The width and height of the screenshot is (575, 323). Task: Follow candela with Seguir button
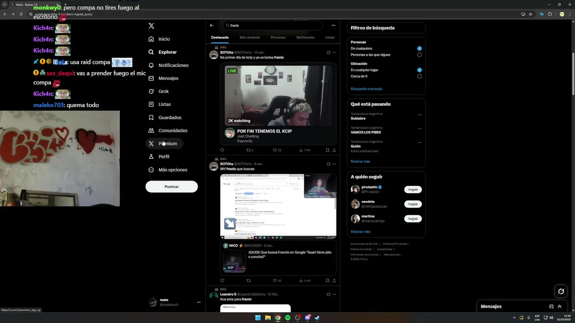coord(413,204)
